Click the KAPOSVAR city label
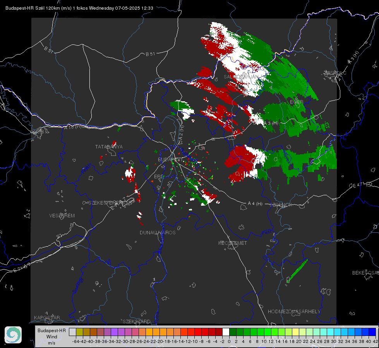This screenshot has width=379, height=348. 47,317
